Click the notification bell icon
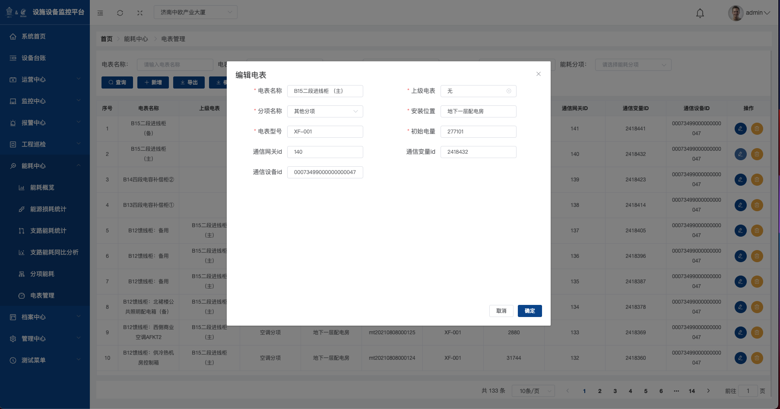780x409 pixels. click(x=700, y=13)
